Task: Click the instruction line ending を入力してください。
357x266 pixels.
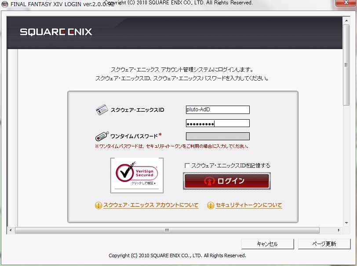Action: (x=182, y=78)
